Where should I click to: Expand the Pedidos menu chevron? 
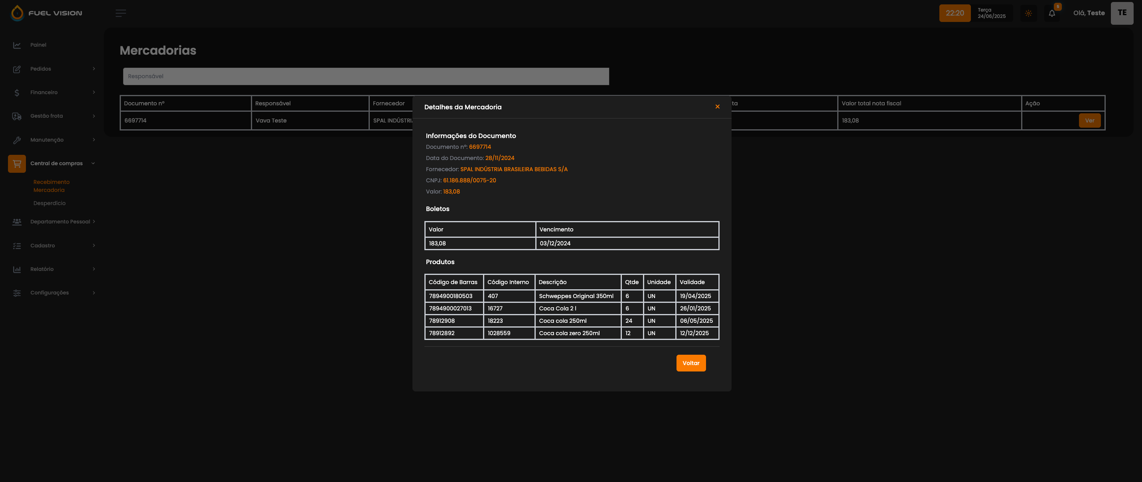point(94,69)
